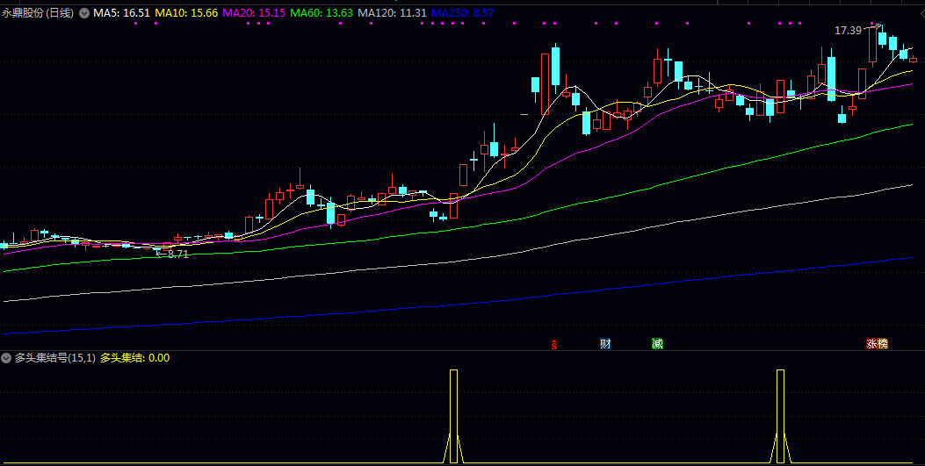
Task: Expand the main chart indicator dropdown arrow
Action: [x=84, y=14]
